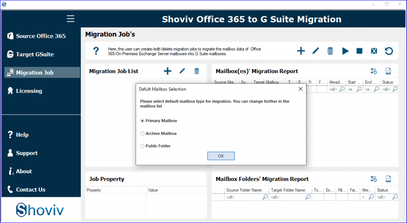
Task: Open Source Folder Name filter search icon
Action: tap(265, 197)
